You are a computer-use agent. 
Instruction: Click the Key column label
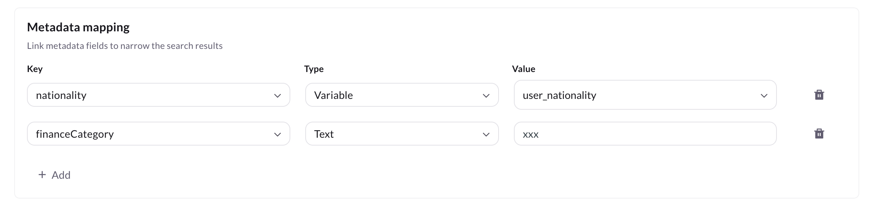pyautogui.click(x=35, y=69)
